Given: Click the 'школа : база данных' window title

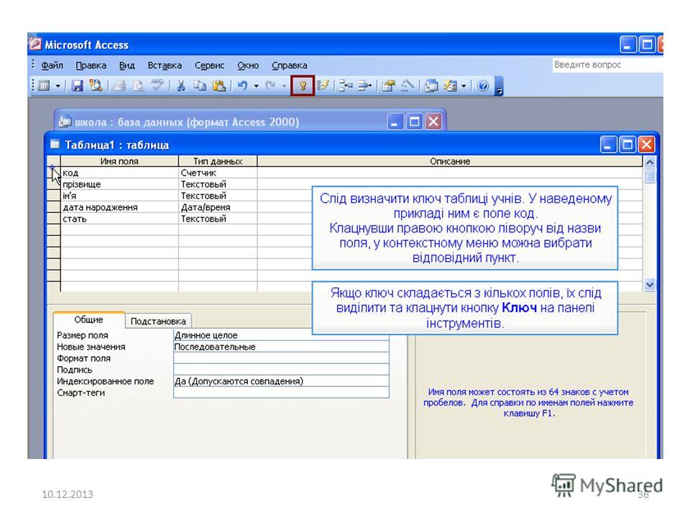Looking at the screenshot, I should pos(187,122).
